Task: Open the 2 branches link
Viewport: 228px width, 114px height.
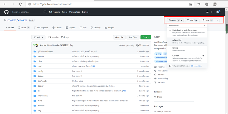Action: (x=53, y=37)
